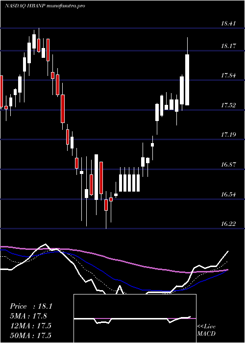Click the Price : 18.1 readout
Screen dimensions: 245x343
[x=31, y=306]
